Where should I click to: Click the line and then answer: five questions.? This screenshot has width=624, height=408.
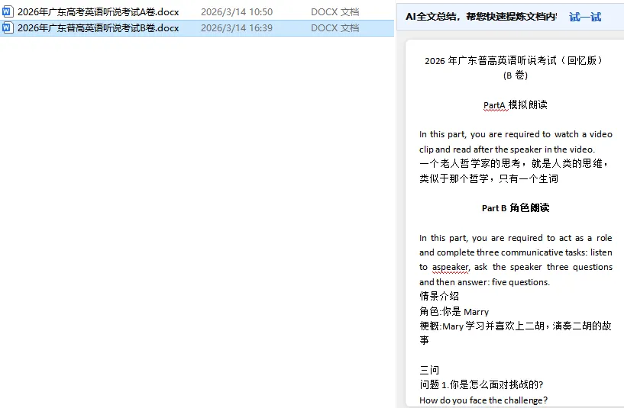click(485, 282)
